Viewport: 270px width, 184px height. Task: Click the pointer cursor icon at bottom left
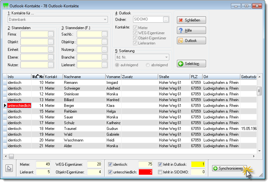9,168
